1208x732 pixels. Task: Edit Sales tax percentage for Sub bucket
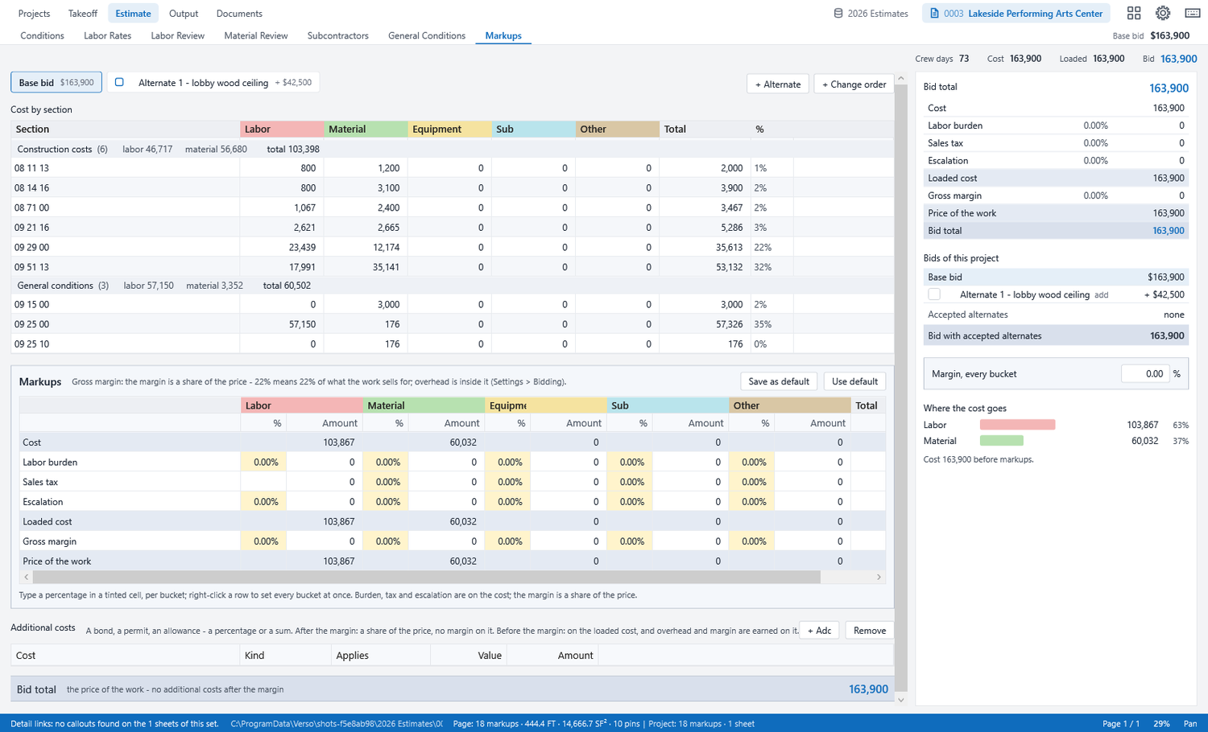(630, 482)
